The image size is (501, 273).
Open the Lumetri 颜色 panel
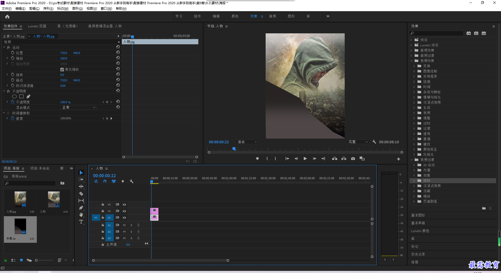[420, 231]
